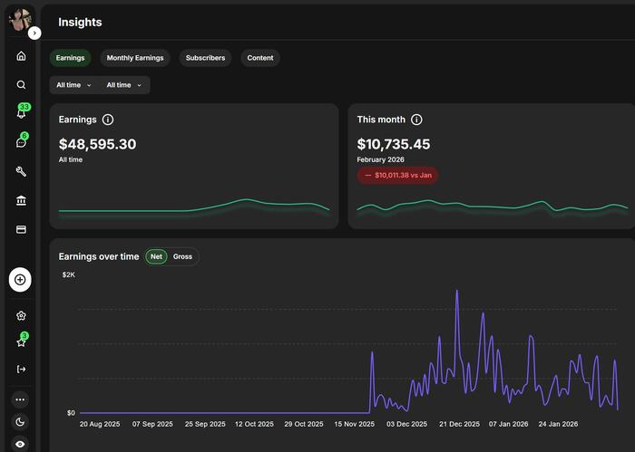Click the This month info icon
Viewport: 635px width, 452px height.
tap(416, 120)
